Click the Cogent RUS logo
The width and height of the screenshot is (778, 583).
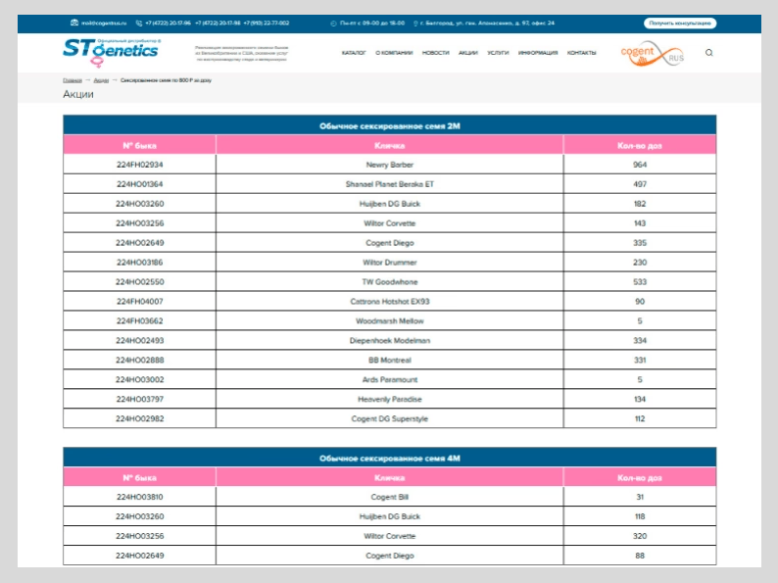coord(652,53)
